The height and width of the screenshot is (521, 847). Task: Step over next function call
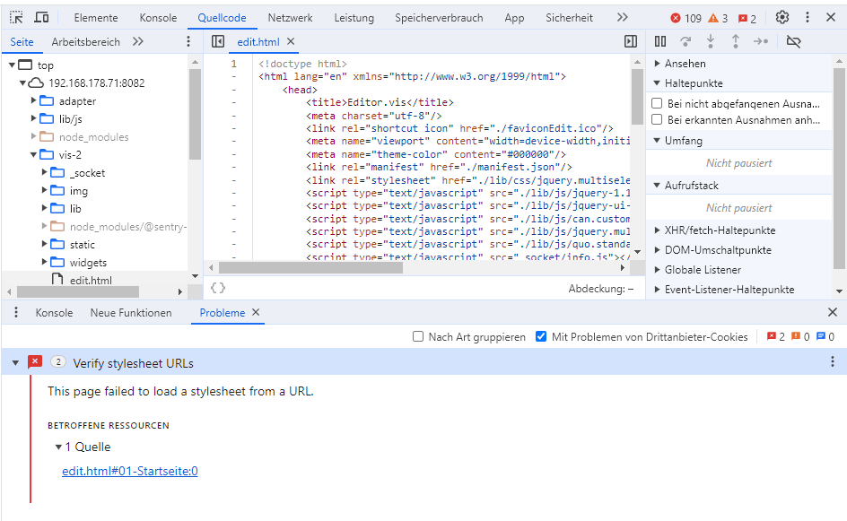[685, 41]
